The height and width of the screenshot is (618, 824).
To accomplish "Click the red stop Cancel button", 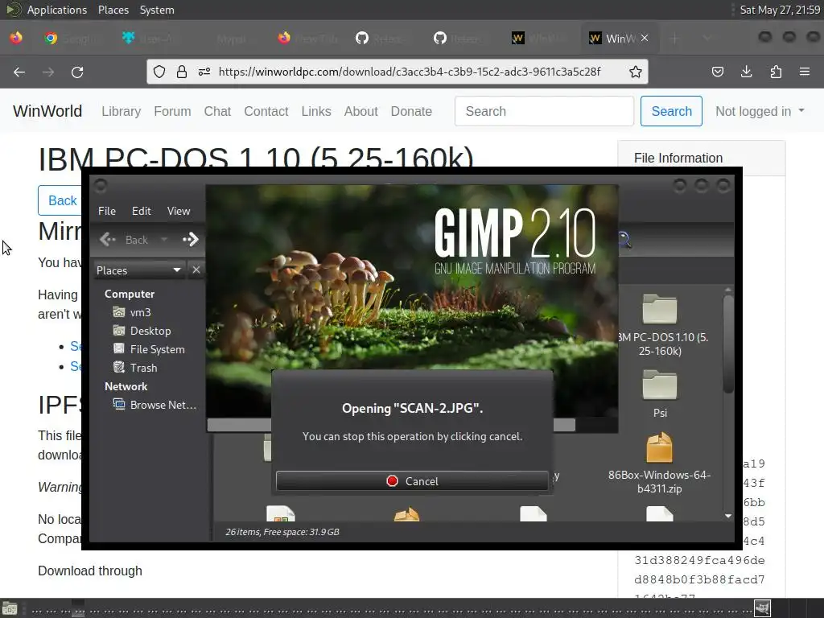I will (412, 481).
